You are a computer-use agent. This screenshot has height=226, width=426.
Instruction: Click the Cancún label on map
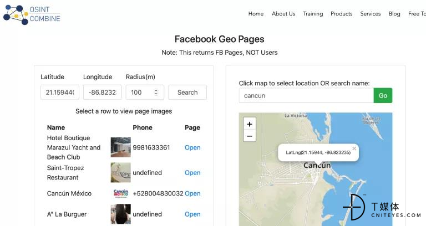(317, 165)
